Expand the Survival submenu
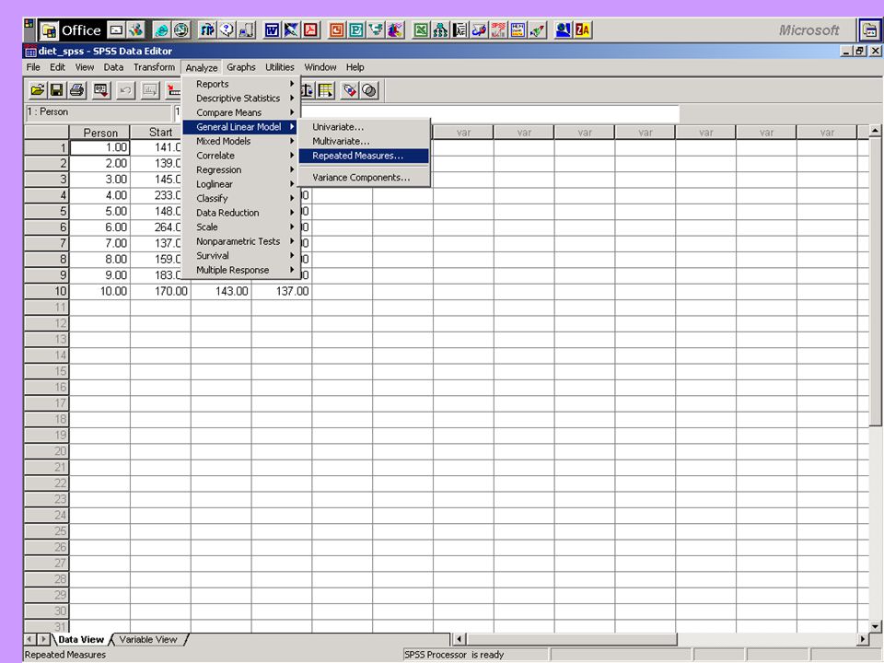The image size is (884, 663). click(240, 255)
